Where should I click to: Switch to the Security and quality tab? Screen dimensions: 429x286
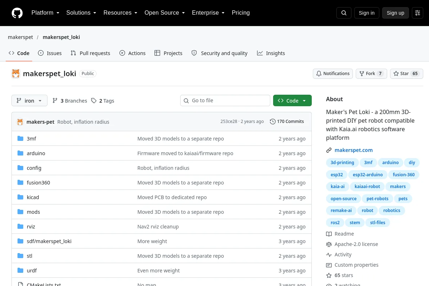(220, 53)
